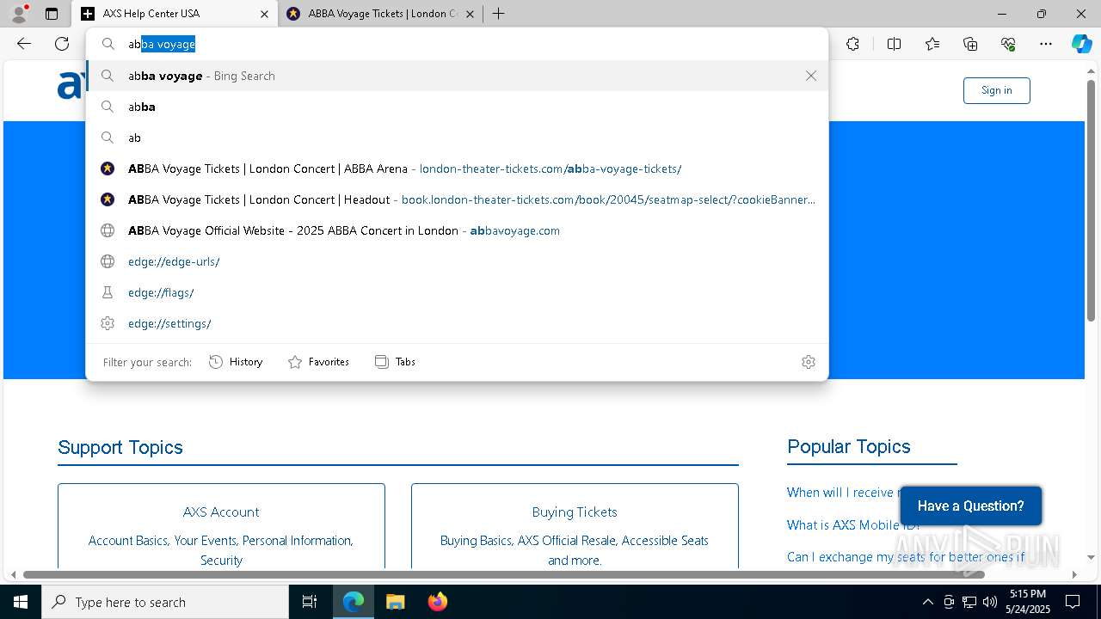This screenshot has width=1101, height=619.
Task: Open the abbavoyage.com official website suggestion
Action: [x=457, y=230]
